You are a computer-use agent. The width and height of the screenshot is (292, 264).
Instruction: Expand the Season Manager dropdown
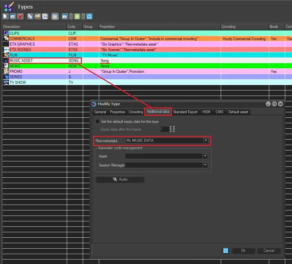pos(205,165)
